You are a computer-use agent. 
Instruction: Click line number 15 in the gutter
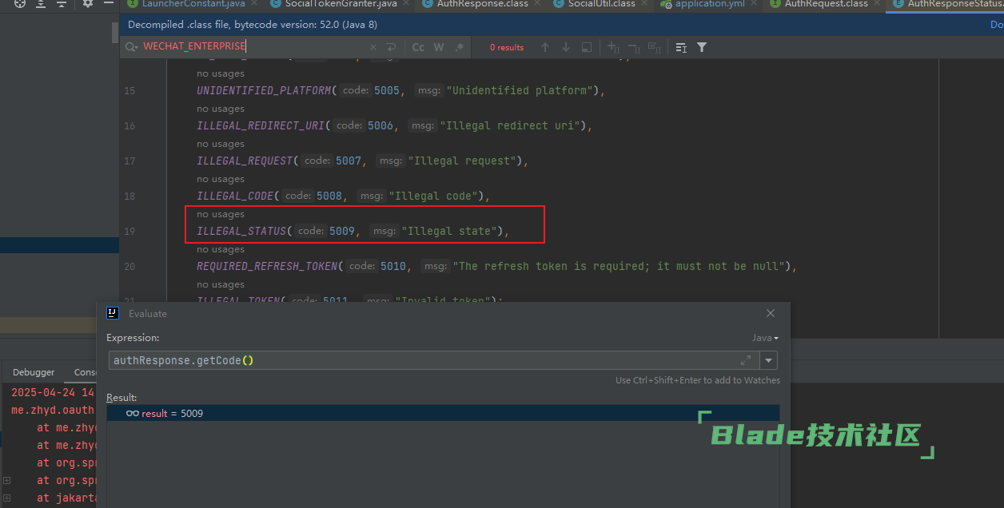129,90
